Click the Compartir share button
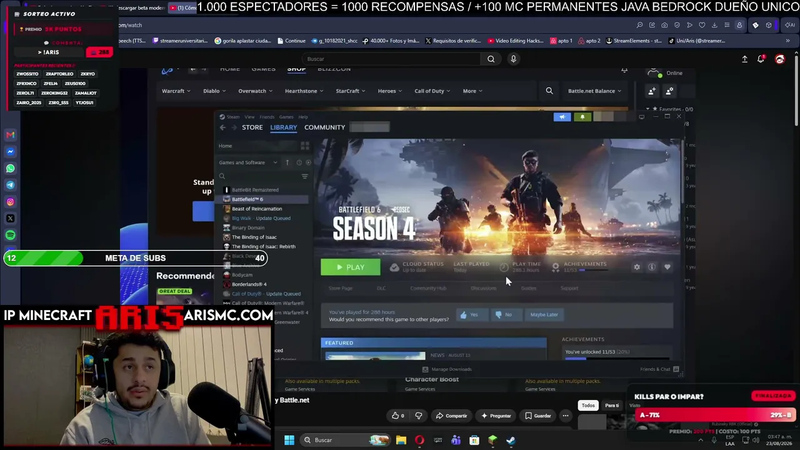 tap(451, 416)
